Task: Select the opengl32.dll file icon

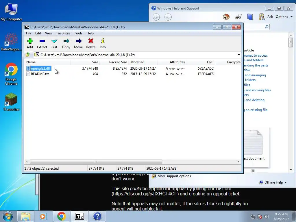Action: coord(28,68)
